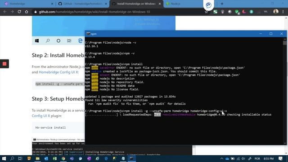
Task: Reload the GitHub wiki page
Action: [19, 12]
